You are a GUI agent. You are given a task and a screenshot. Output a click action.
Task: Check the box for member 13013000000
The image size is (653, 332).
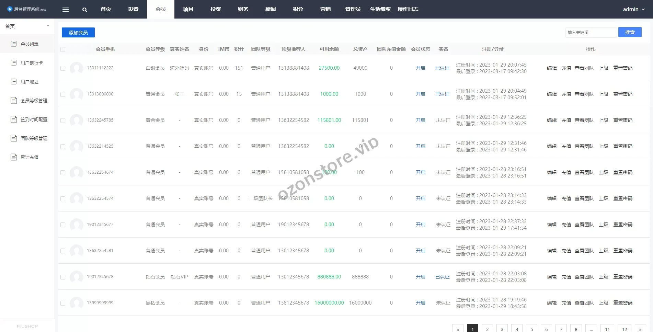click(63, 94)
